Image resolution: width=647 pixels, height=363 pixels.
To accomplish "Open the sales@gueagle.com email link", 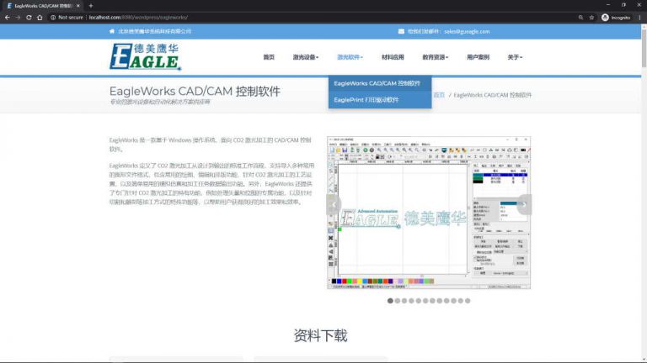I will click(467, 31).
